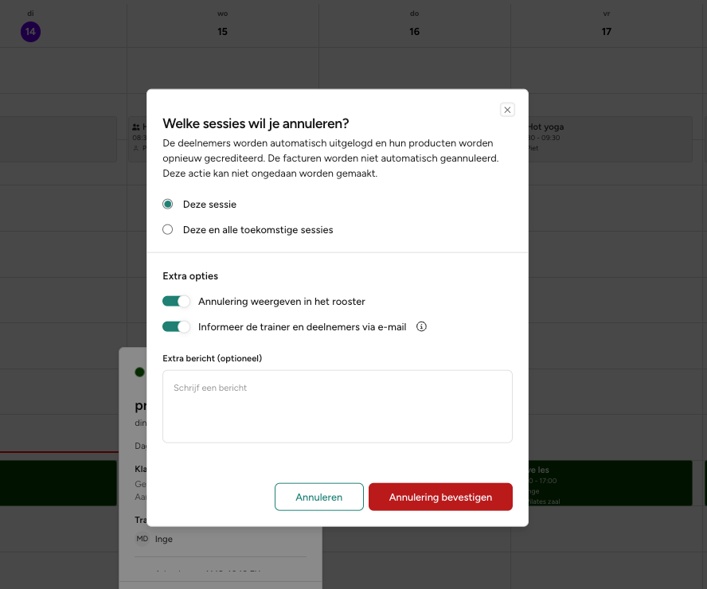Click the info icon next to e-mail option
707x589 pixels.
[x=422, y=326]
